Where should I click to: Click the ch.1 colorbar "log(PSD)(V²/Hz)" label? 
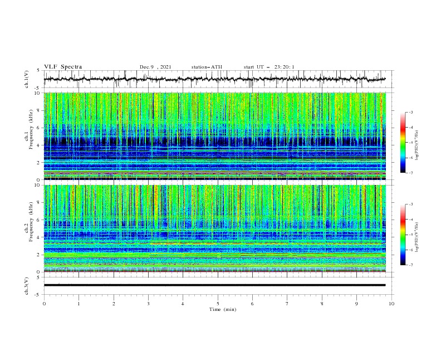pos(417,145)
